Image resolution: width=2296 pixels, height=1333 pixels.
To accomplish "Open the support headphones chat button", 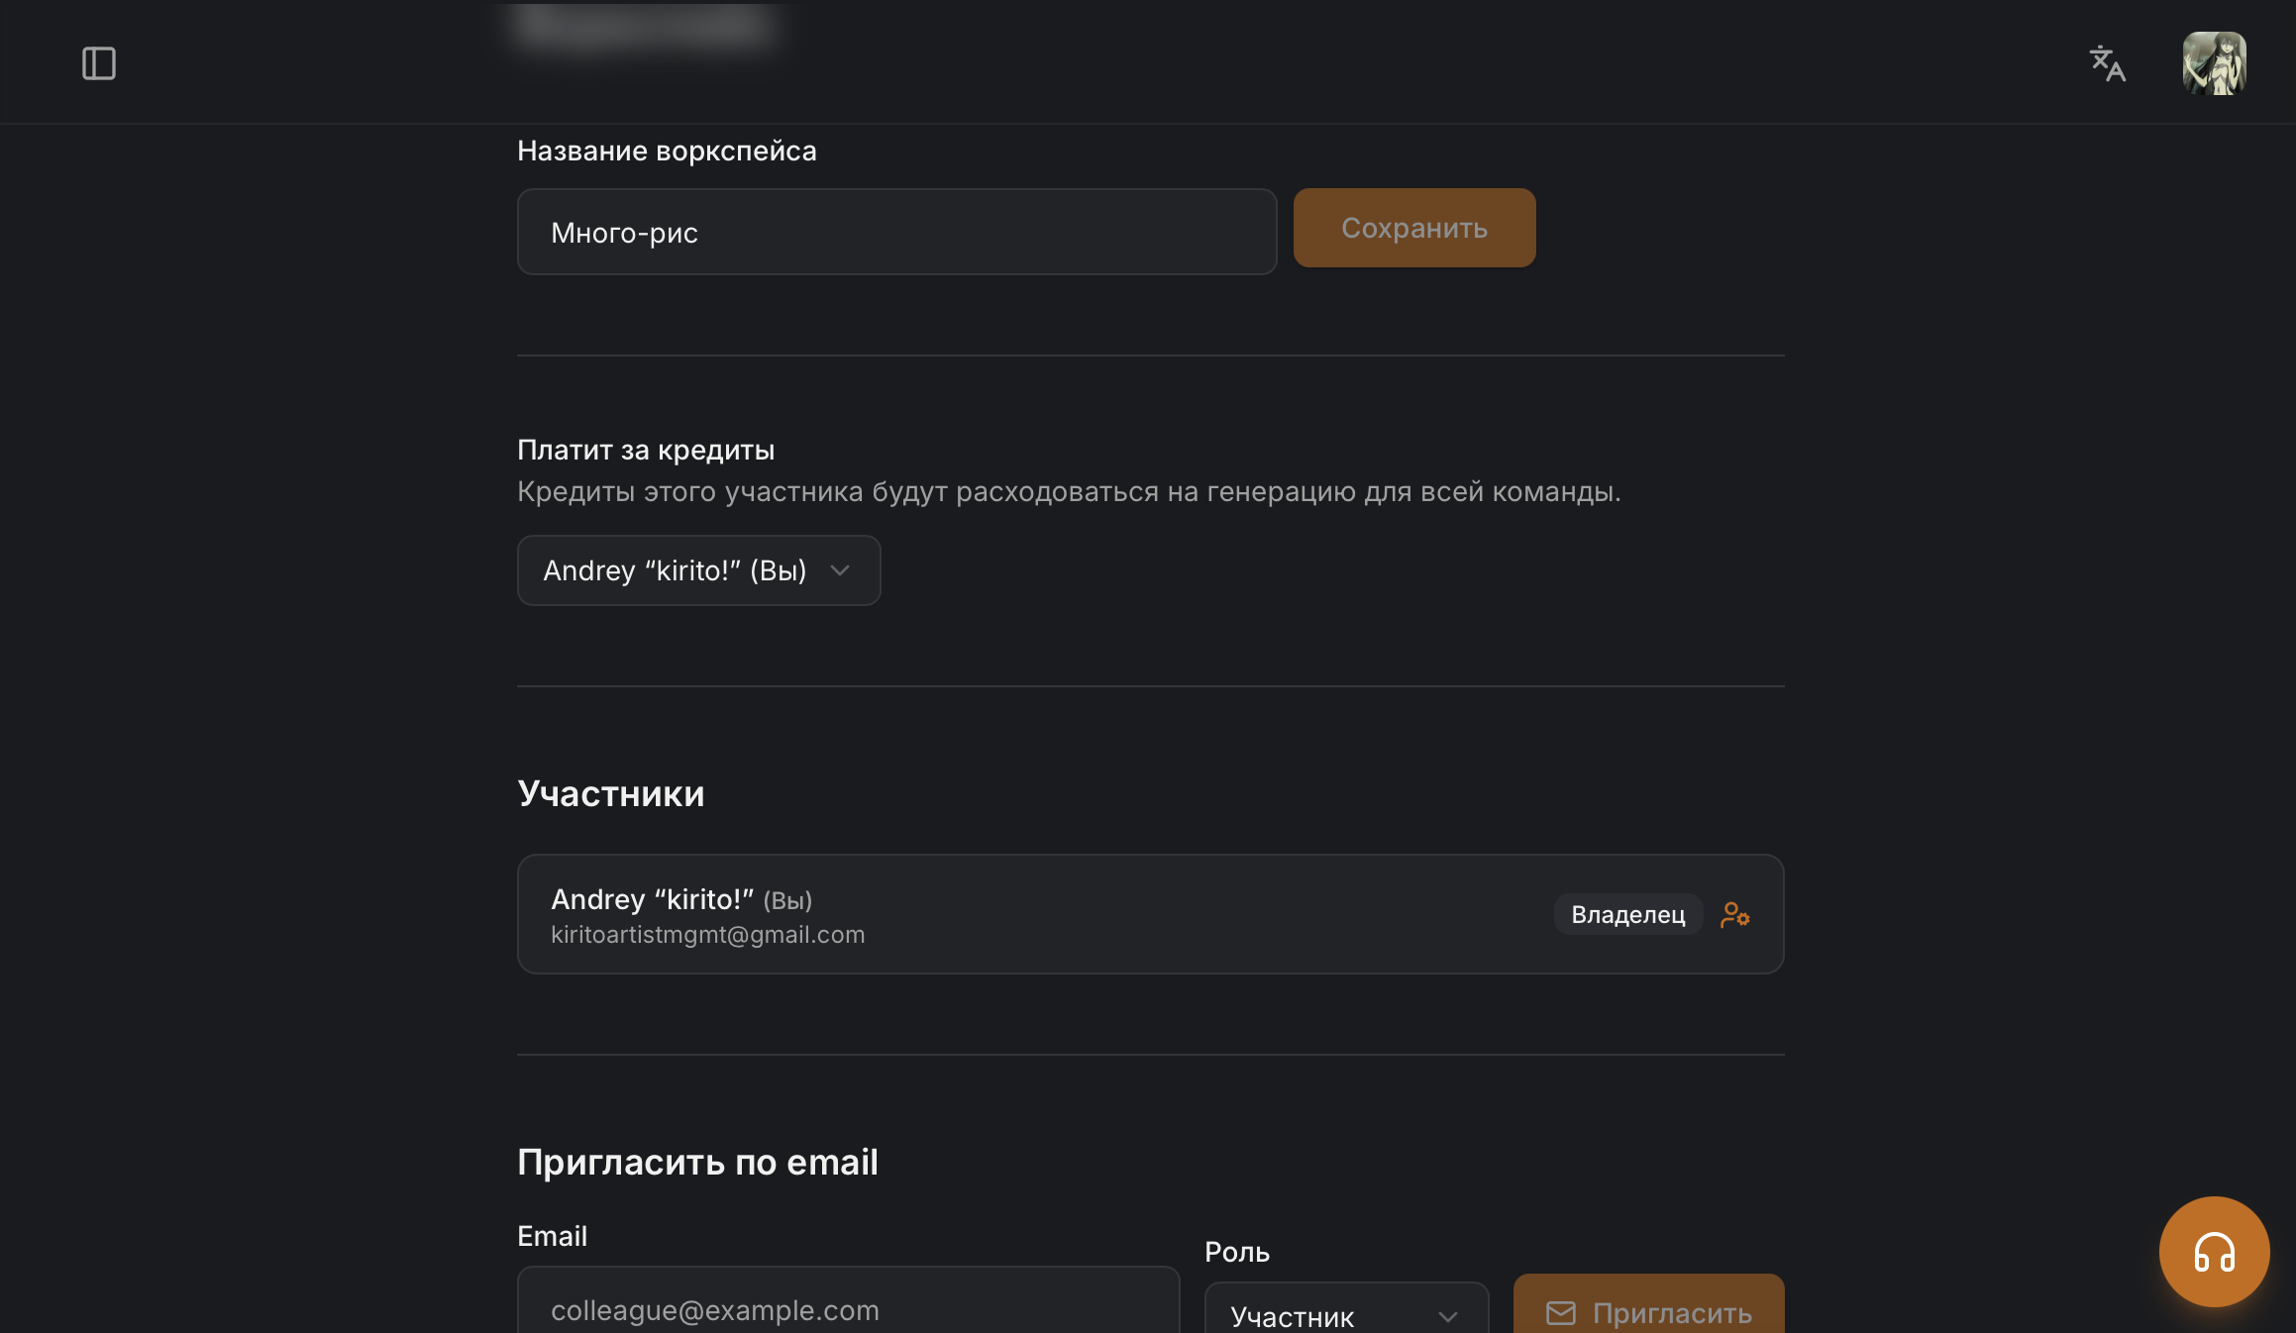I will tap(2214, 1252).
